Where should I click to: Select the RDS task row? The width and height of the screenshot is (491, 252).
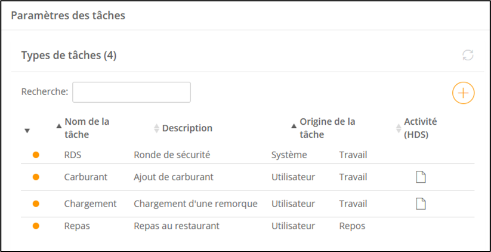pos(73,155)
